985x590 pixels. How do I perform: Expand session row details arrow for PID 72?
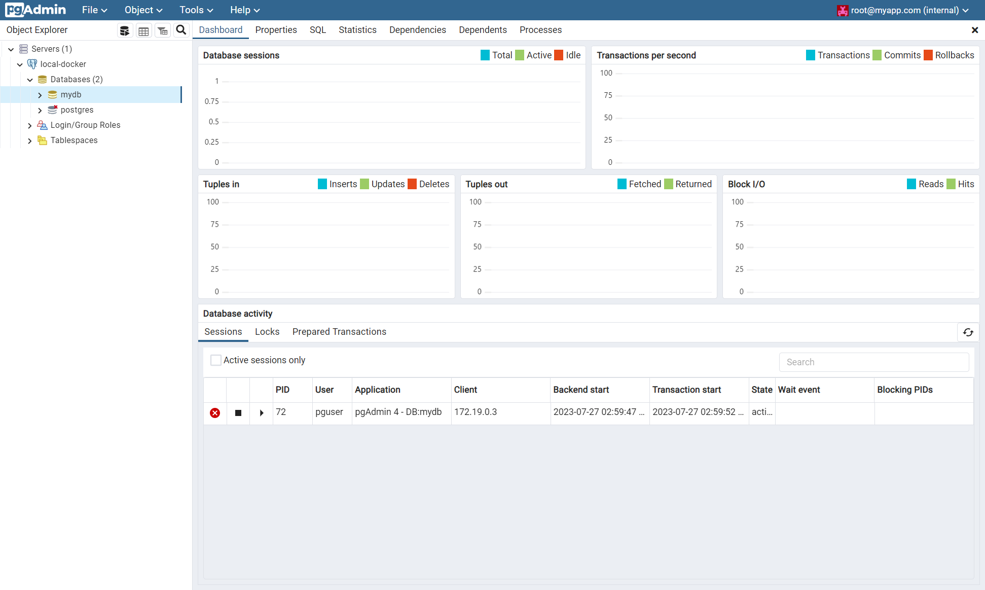click(x=262, y=413)
